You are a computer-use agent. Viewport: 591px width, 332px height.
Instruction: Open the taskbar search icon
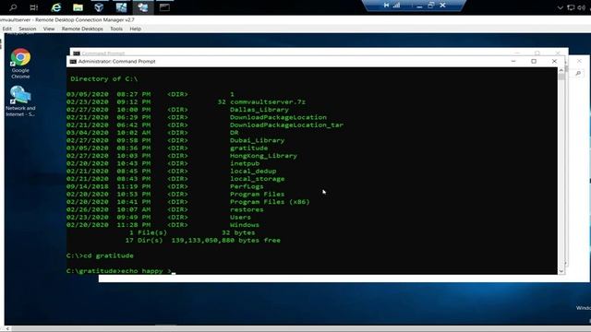[x=13, y=7]
